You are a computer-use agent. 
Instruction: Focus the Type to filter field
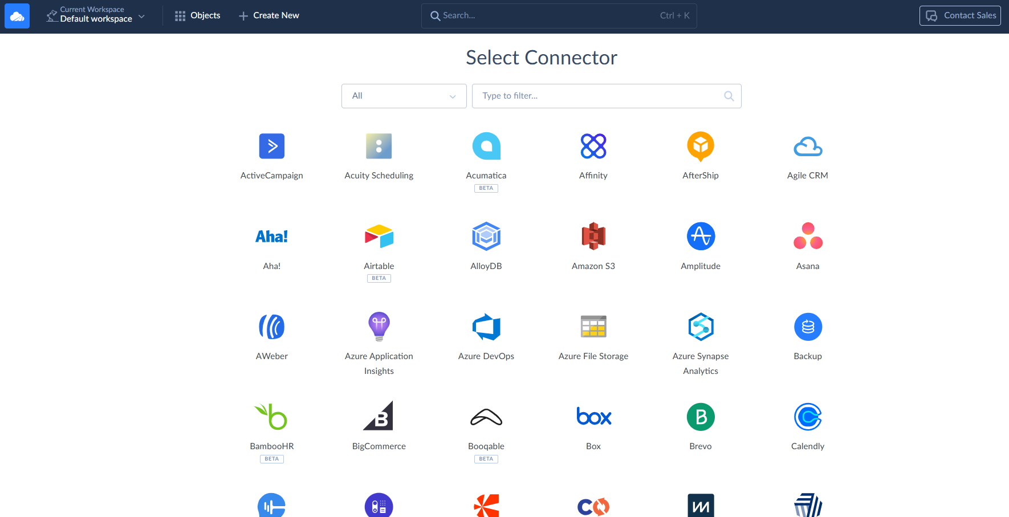[599, 96]
